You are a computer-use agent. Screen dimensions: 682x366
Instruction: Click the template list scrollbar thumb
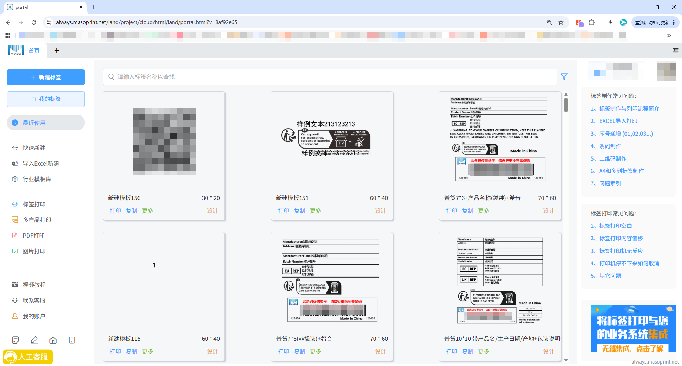(566, 105)
